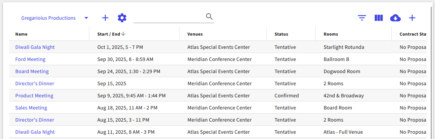Open the Board Meeting event link
This screenshot has width=435, height=139.
click(32, 71)
